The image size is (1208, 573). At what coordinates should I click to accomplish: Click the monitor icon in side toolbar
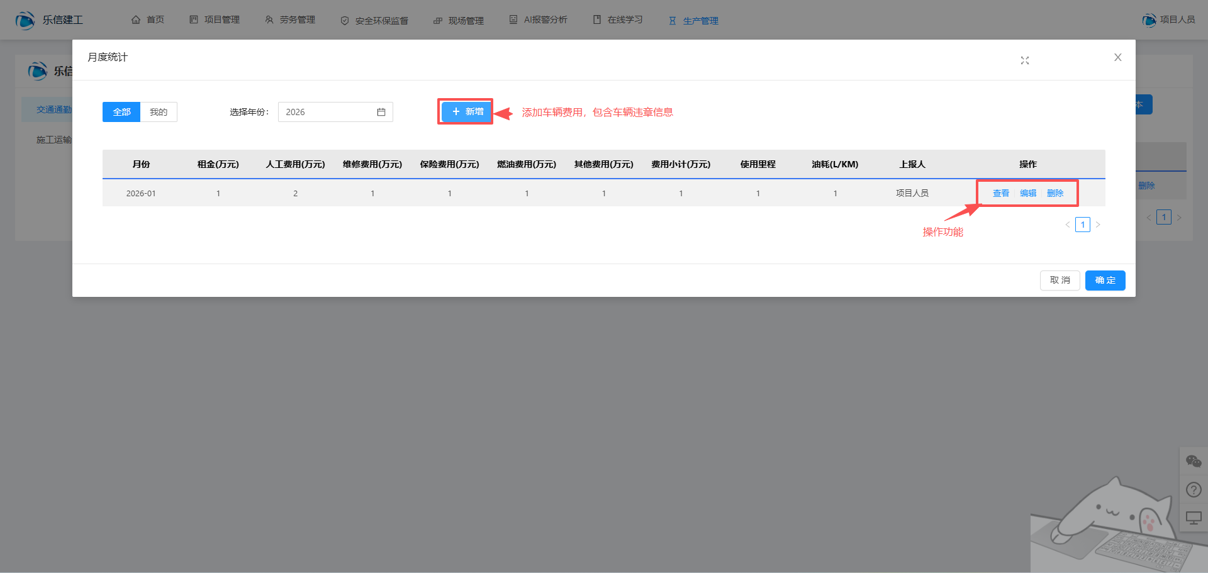[x=1193, y=518]
